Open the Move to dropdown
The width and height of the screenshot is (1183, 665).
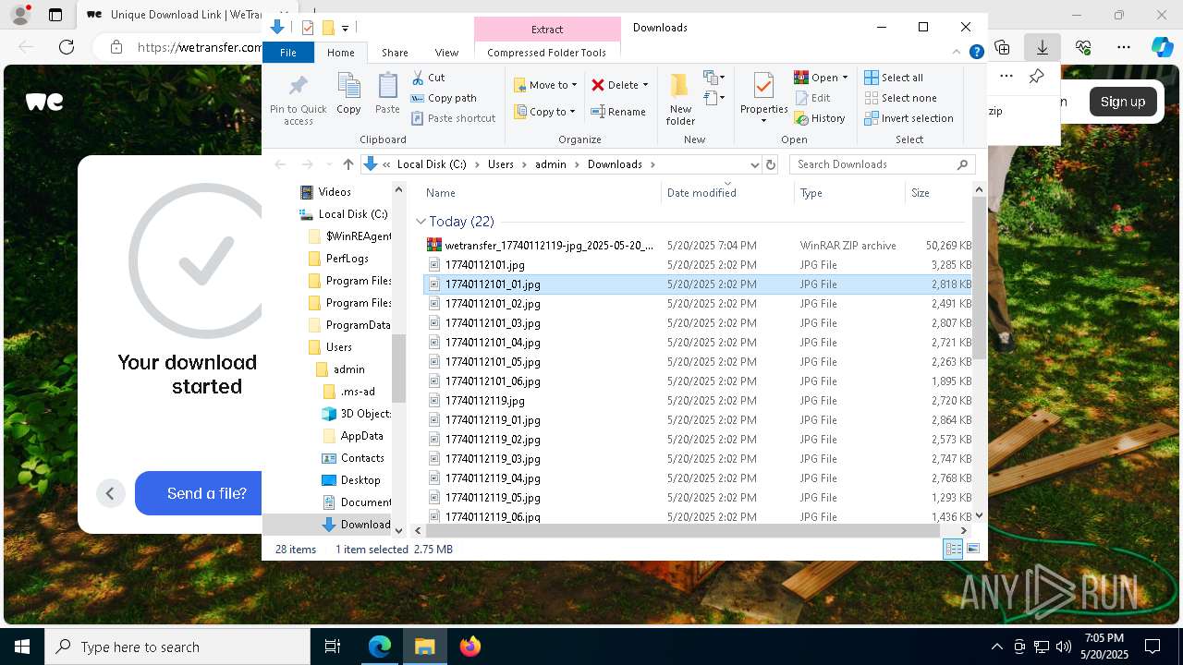tap(545, 85)
